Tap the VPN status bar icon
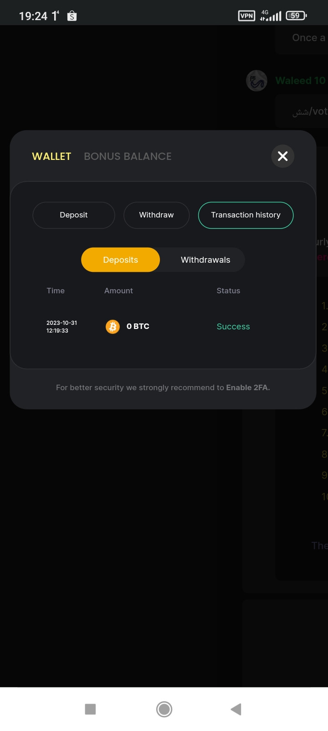Screen dimensions: 328x731 click(246, 16)
